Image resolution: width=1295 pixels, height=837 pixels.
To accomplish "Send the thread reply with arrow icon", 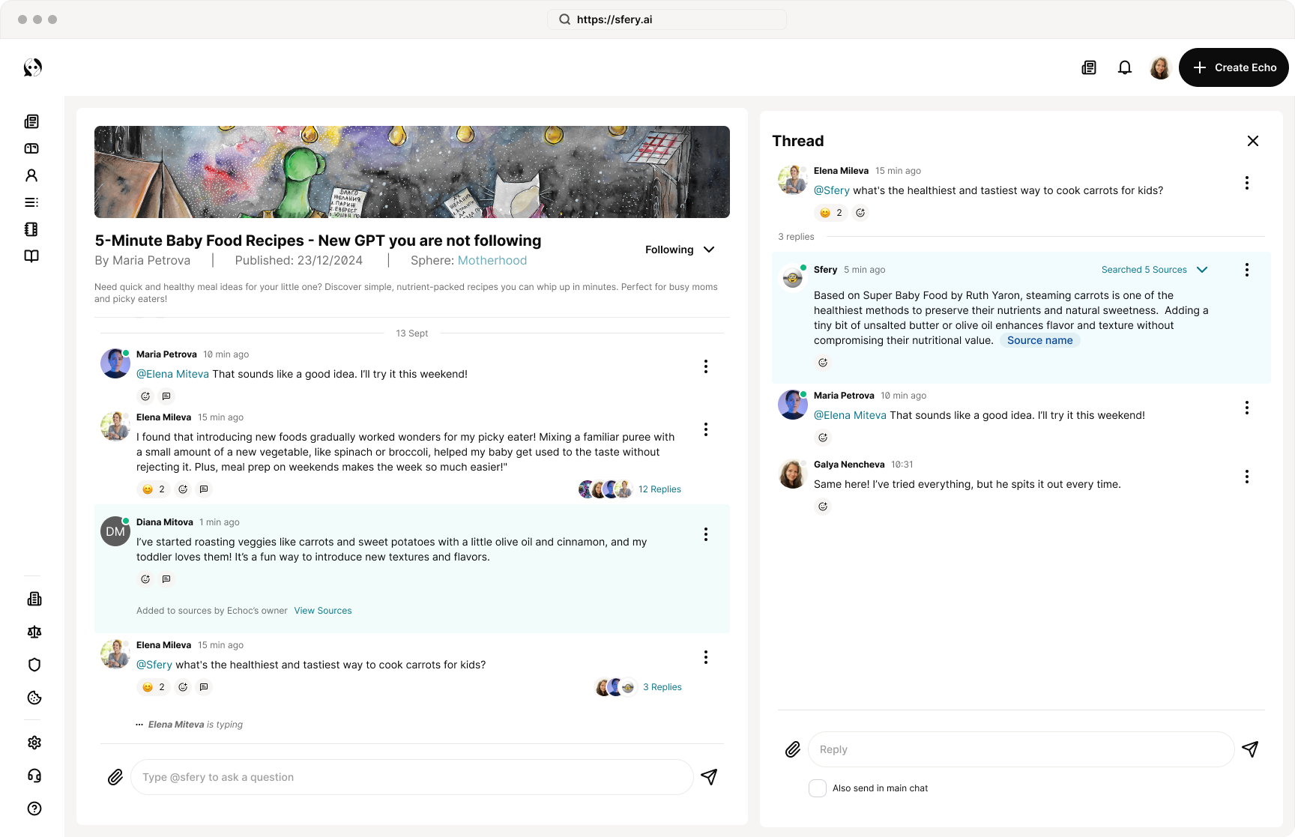I will [1249, 749].
